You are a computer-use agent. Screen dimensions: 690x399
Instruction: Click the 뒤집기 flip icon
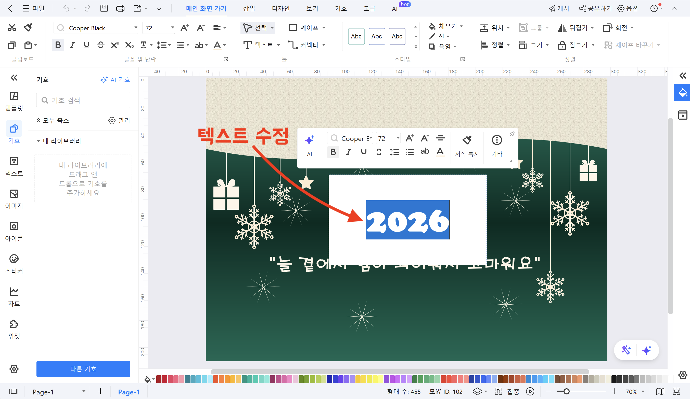562,27
